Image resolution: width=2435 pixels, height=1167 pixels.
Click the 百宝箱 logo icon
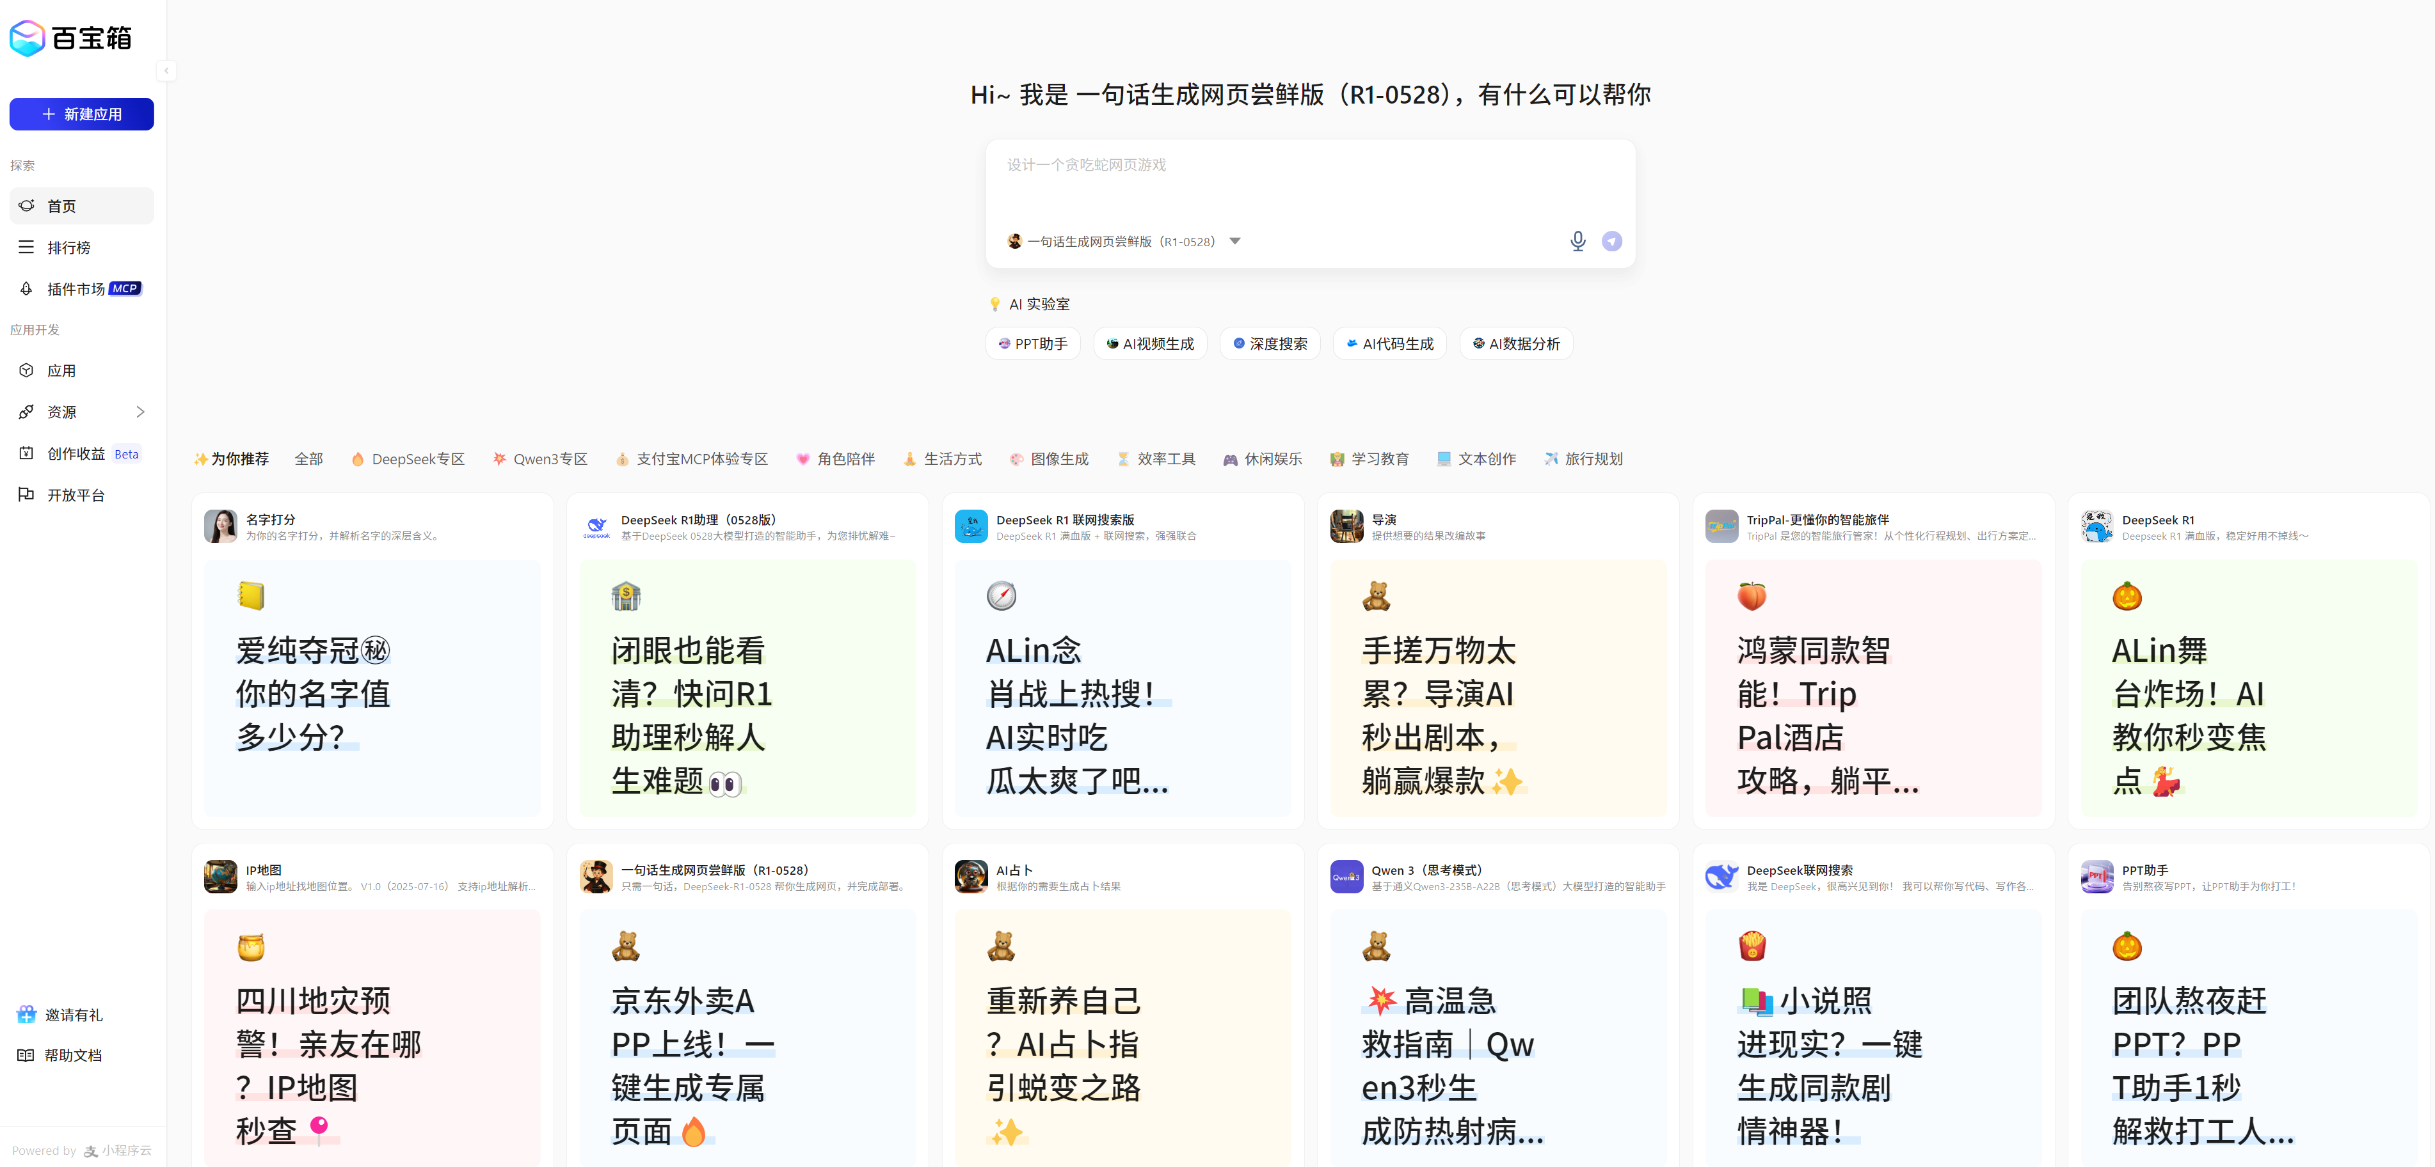click(28, 38)
